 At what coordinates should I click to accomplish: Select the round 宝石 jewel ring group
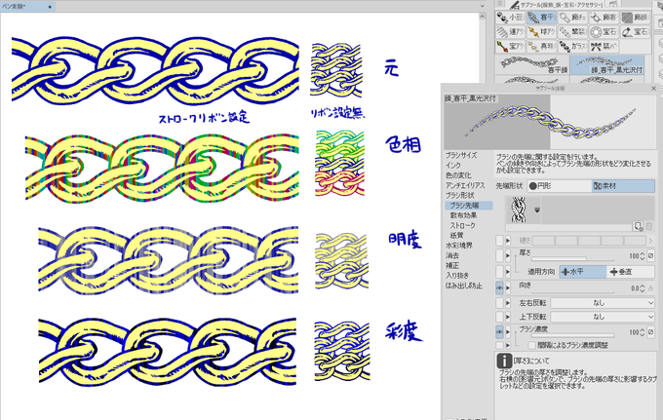pos(604,32)
